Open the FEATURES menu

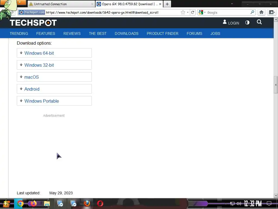coord(46,33)
